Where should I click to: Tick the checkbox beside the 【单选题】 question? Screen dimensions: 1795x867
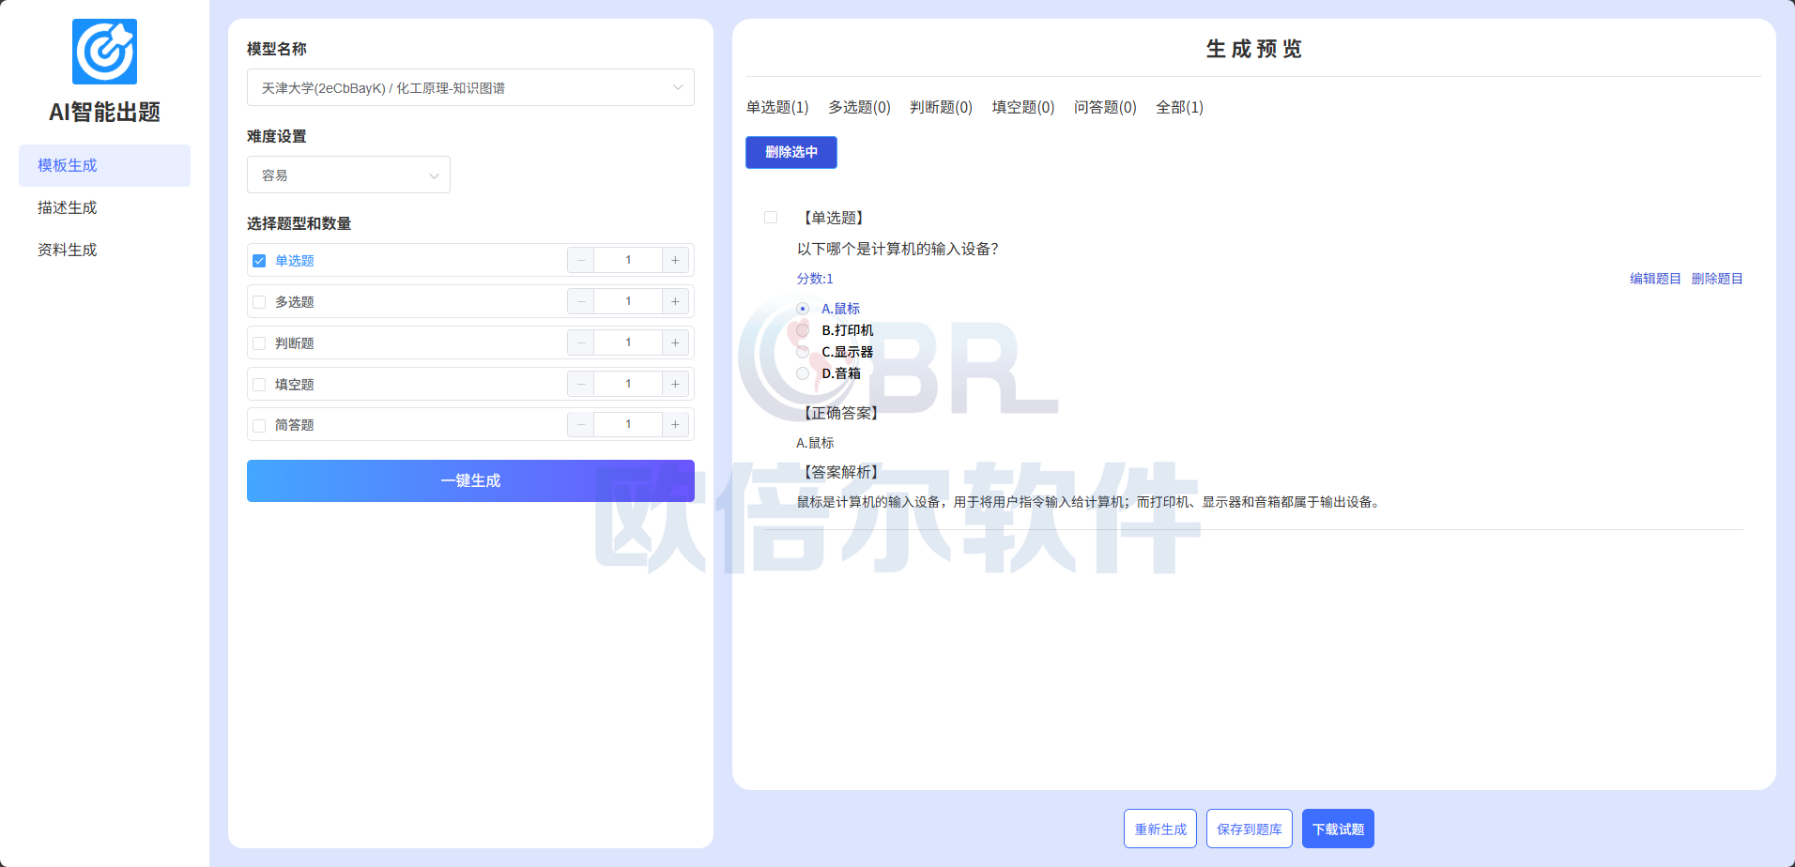pos(771,218)
